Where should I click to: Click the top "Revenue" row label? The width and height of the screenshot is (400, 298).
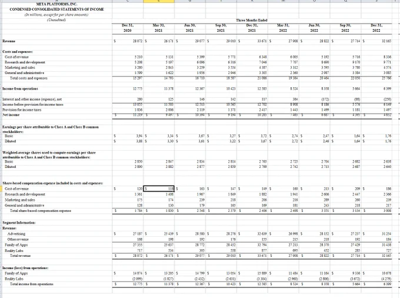(x=9, y=41)
